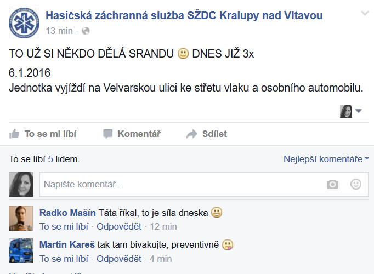Like Radko Mašín's comment
This screenshot has height=274, width=374.
[x=64, y=226]
